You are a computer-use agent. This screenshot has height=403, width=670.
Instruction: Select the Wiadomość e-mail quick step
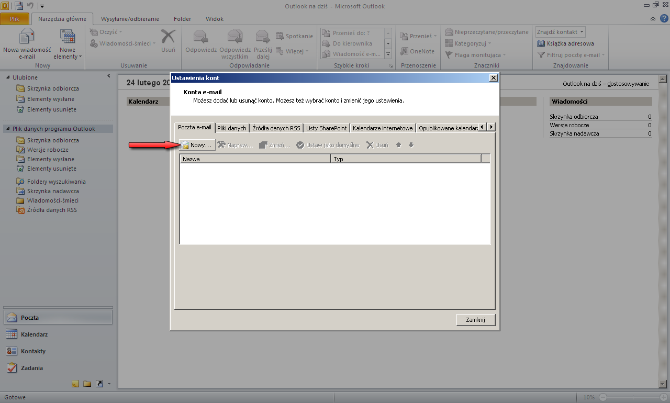pos(351,54)
